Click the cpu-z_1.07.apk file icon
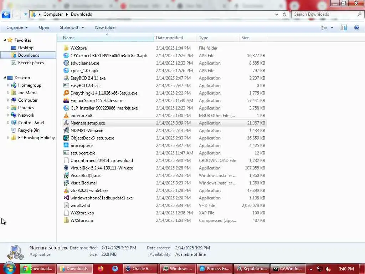Image resolution: width=365 pixels, height=274 pixels. (x=66, y=70)
